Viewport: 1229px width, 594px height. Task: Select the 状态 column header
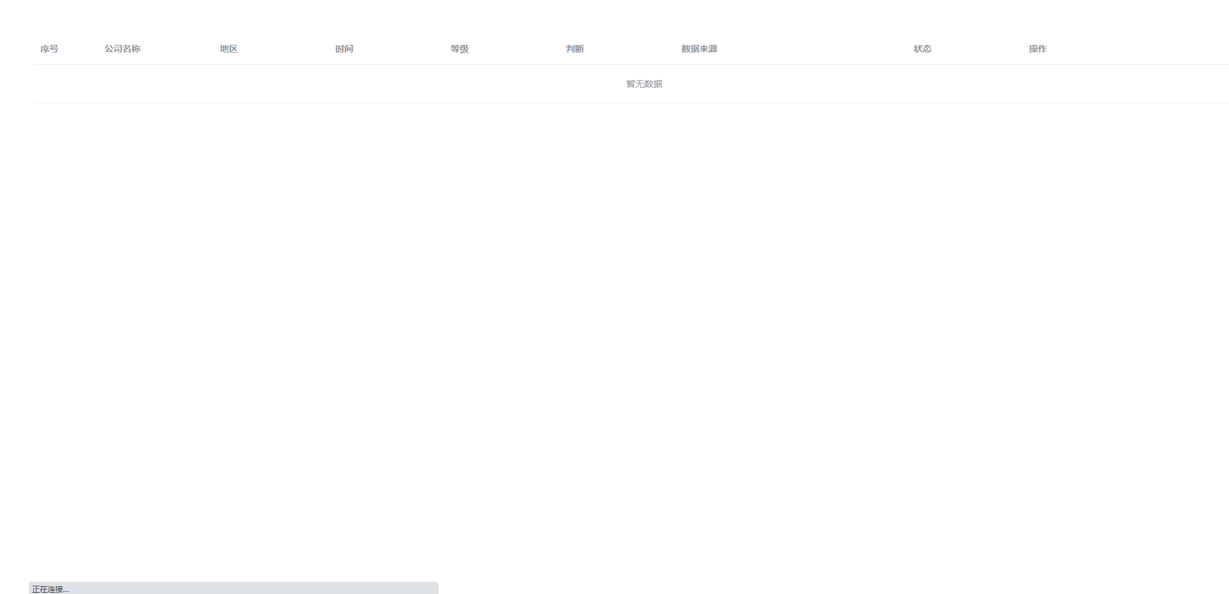923,49
